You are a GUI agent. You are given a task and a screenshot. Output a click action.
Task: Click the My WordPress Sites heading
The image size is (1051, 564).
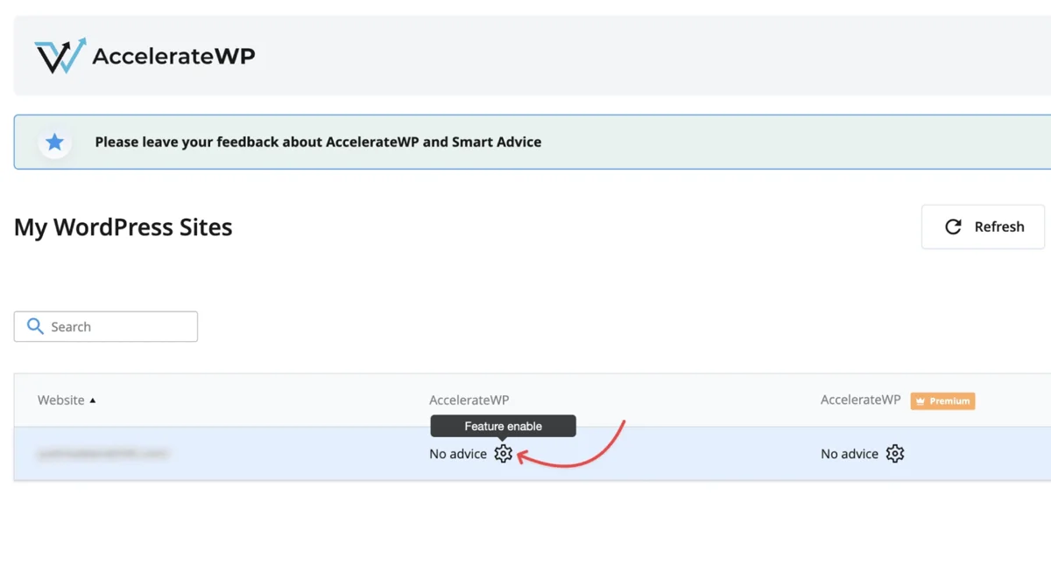[123, 227]
